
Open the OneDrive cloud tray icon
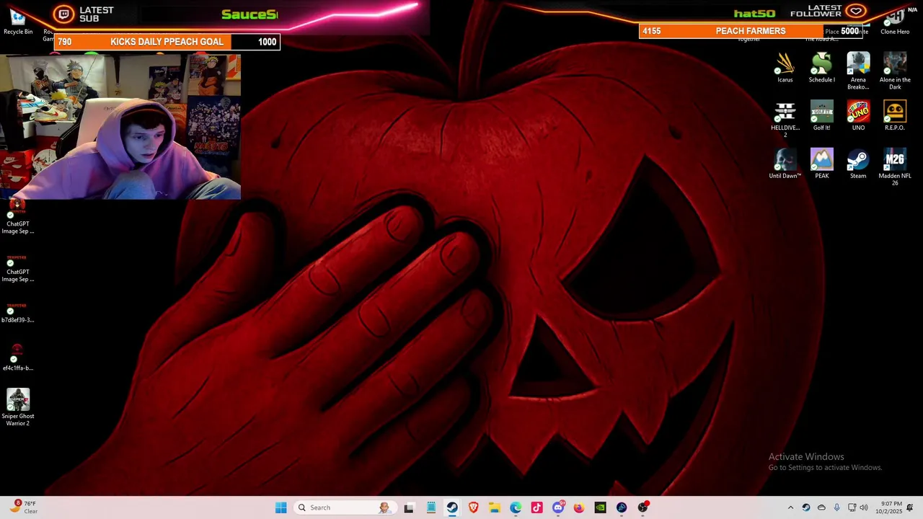coord(821,507)
